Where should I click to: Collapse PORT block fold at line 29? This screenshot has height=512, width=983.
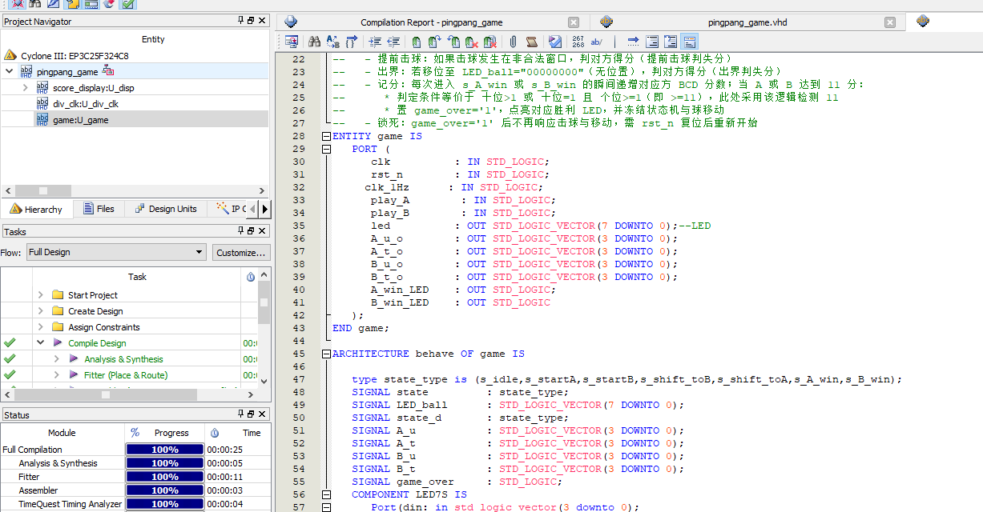click(x=326, y=149)
